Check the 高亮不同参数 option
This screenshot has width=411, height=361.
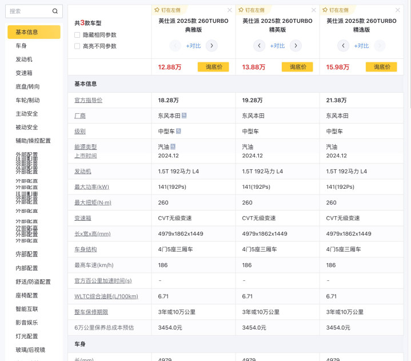(x=77, y=46)
